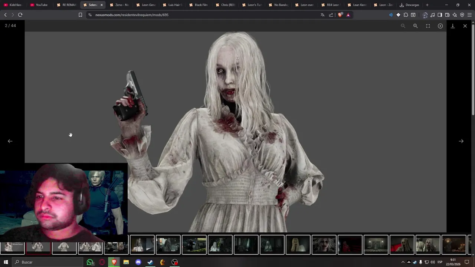Open the Brave VPN shield icon
The height and width of the screenshot is (267, 475).
462,15
